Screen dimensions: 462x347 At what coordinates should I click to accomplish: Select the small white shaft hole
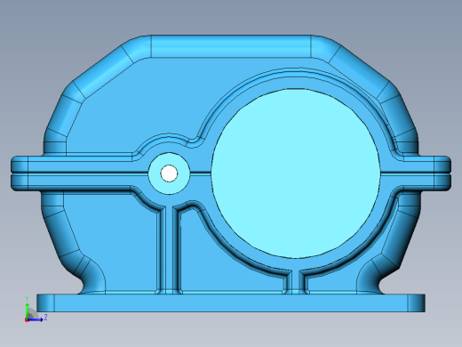[x=169, y=173]
